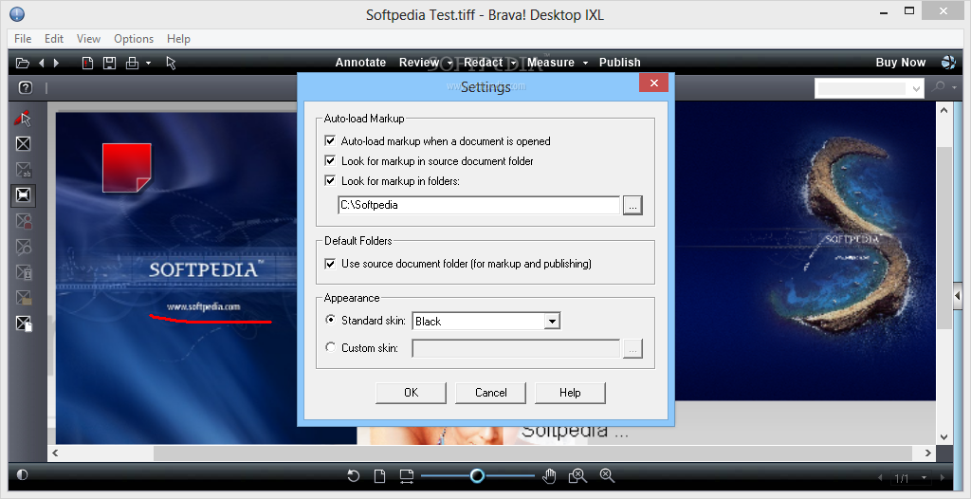Expand the print options arrow
This screenshot has height=499, width=971.
(148, 64)
